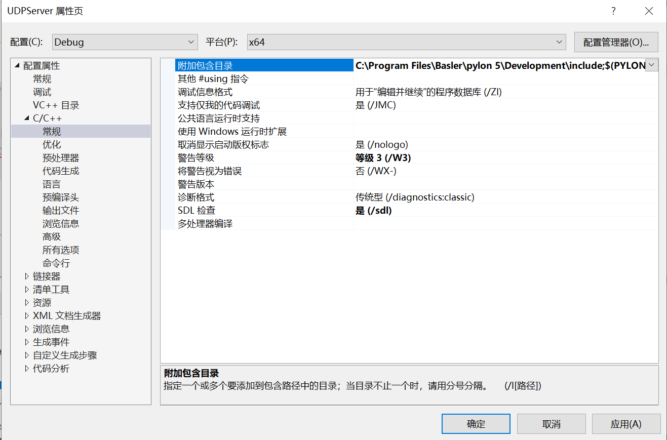
Task: Expand the 清单工具 tree node
Action: point(27,289)
